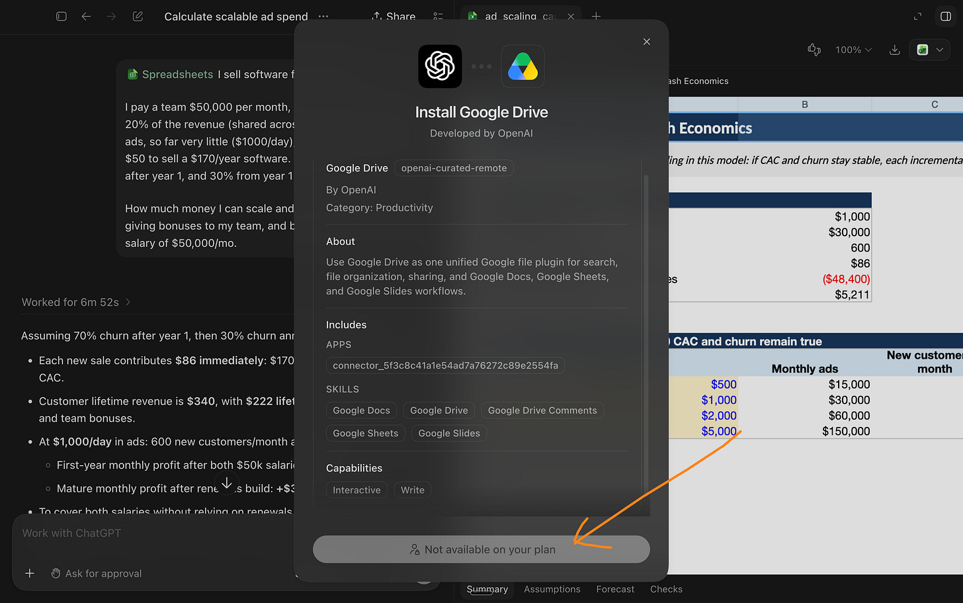
Task: Click the thumbs feedback icon above the spreadsheet
Action: (814, 50)
